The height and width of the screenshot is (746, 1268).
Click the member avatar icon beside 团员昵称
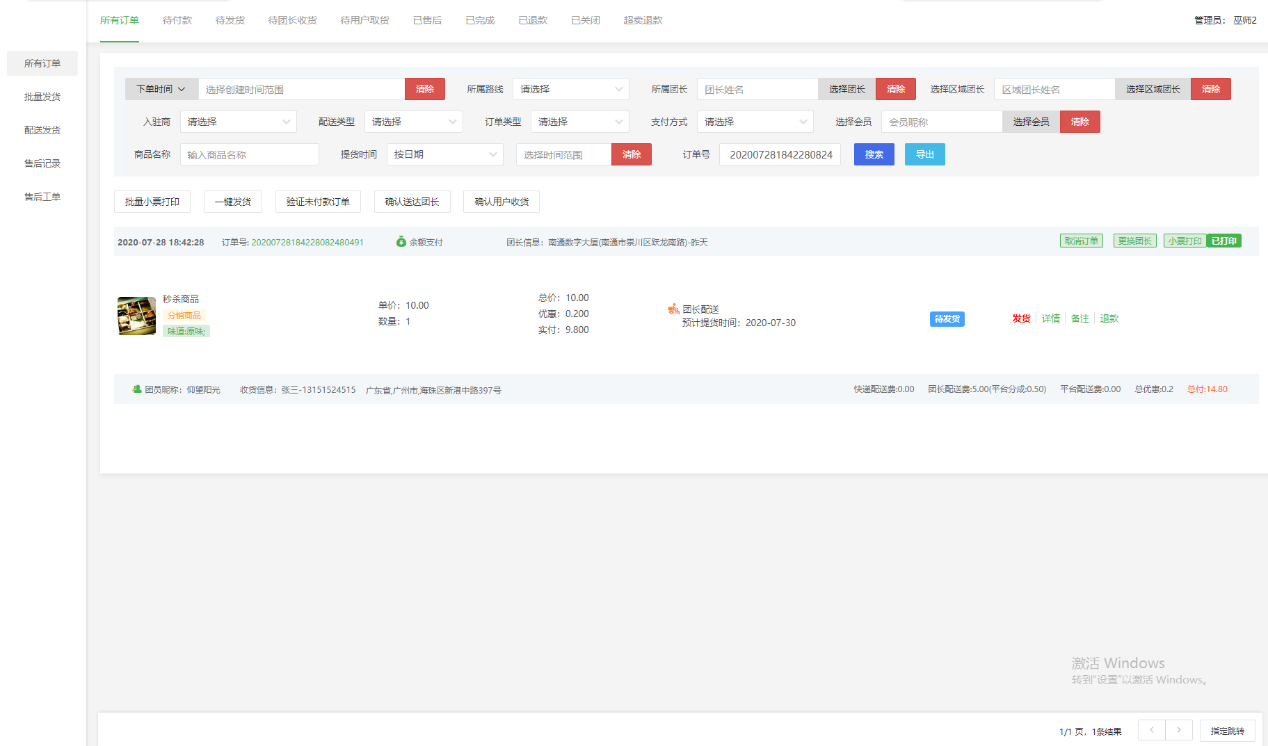click(137, 389)
